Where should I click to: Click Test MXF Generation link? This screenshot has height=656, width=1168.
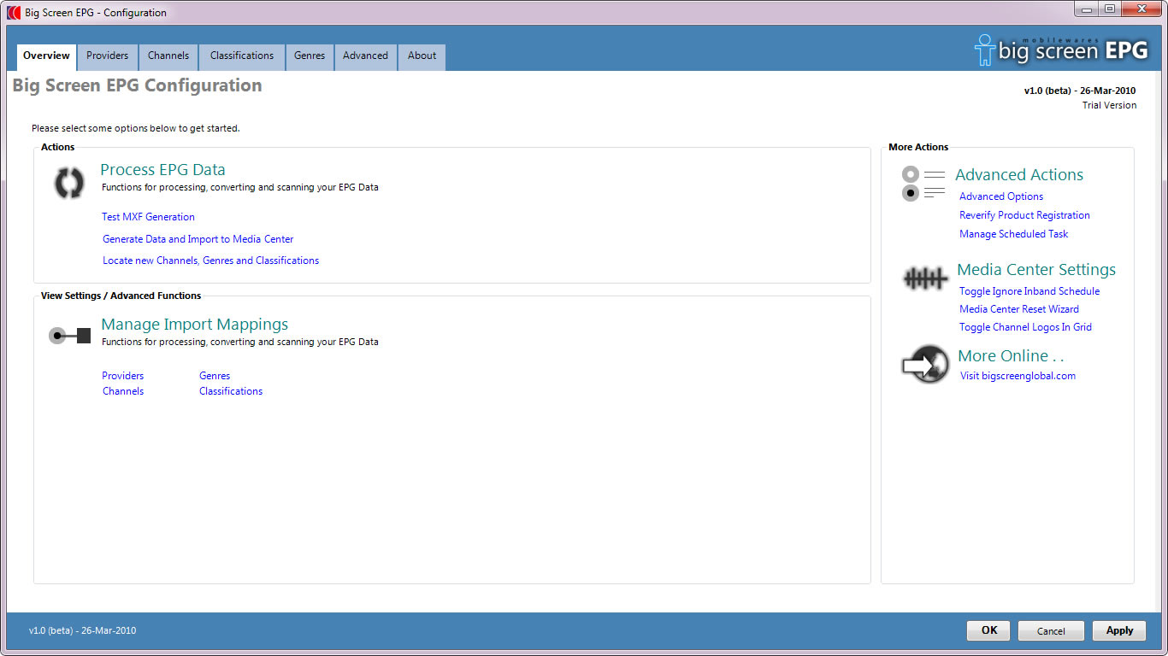pyautogui.click(x=148, y=217)
